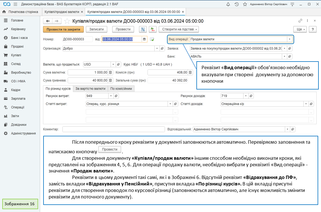Click Провести toolbar button
Viewport: 321px width, 212px height.
pos(123,29)
